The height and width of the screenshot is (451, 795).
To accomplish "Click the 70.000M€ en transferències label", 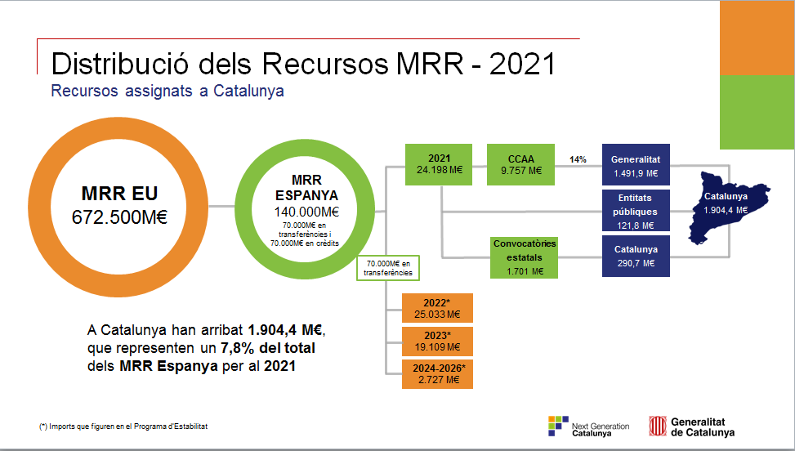I will [x=388, y=268].
